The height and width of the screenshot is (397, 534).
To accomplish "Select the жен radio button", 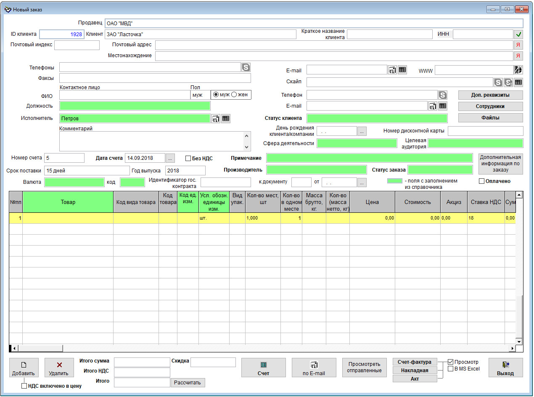I will (235, 95).
